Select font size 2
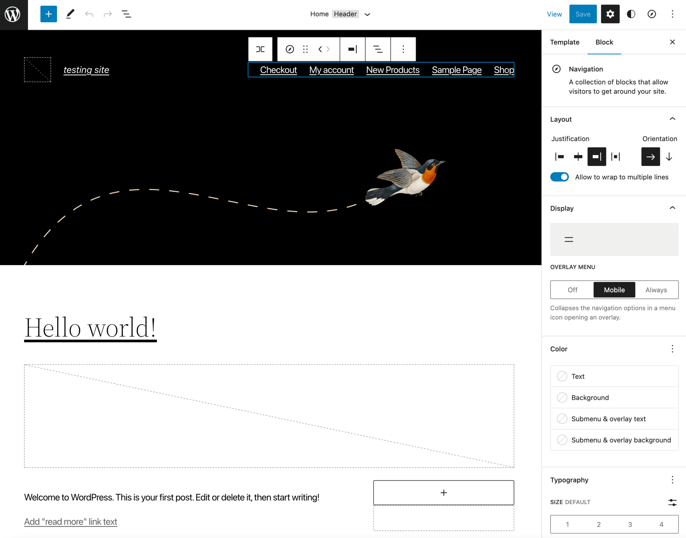 [x=599, y=524]
